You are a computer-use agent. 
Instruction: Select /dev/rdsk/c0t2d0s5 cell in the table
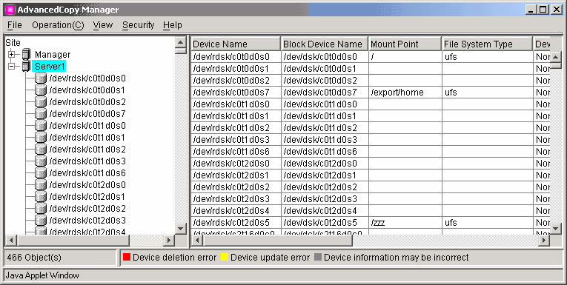[236, 223]
